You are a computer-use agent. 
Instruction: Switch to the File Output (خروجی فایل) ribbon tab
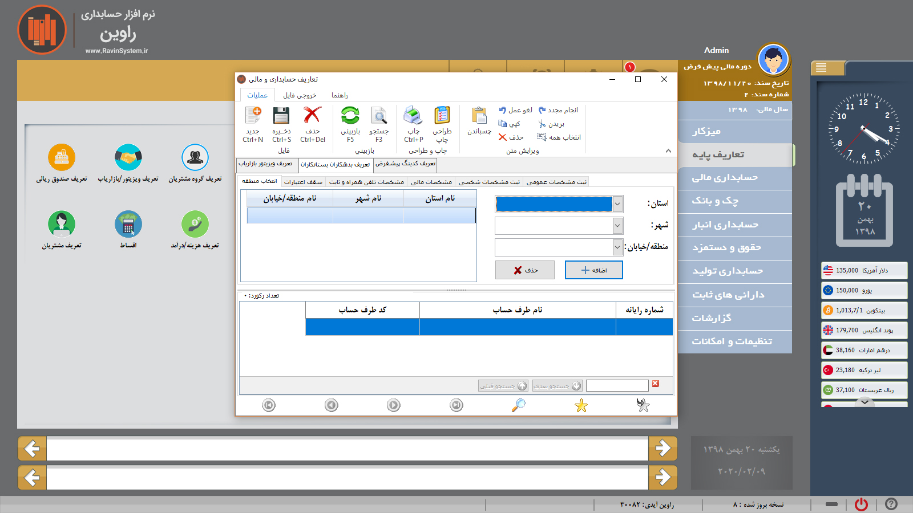pyautogui.click(x=300, y=95)
